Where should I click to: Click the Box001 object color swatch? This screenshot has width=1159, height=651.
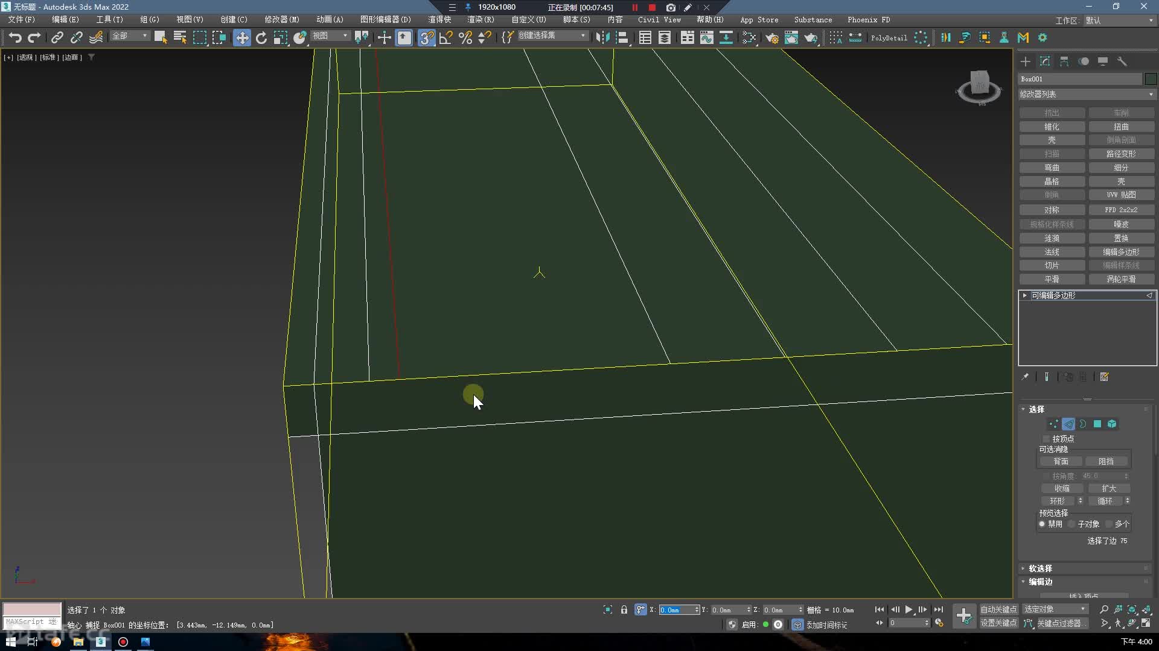click(1151, 79)
